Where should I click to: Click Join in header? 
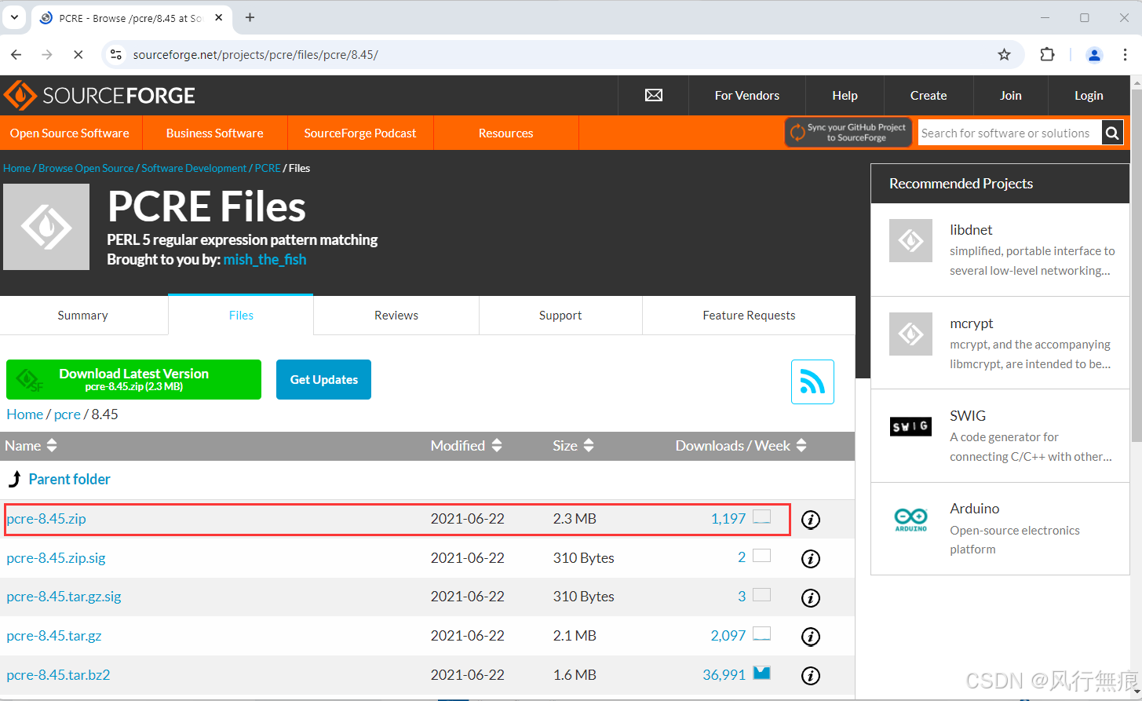click(x=1011, y=96)
